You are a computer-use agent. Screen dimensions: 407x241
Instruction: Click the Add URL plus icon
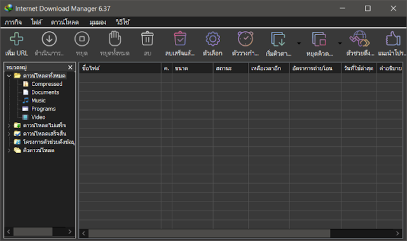tap(17, 39)
